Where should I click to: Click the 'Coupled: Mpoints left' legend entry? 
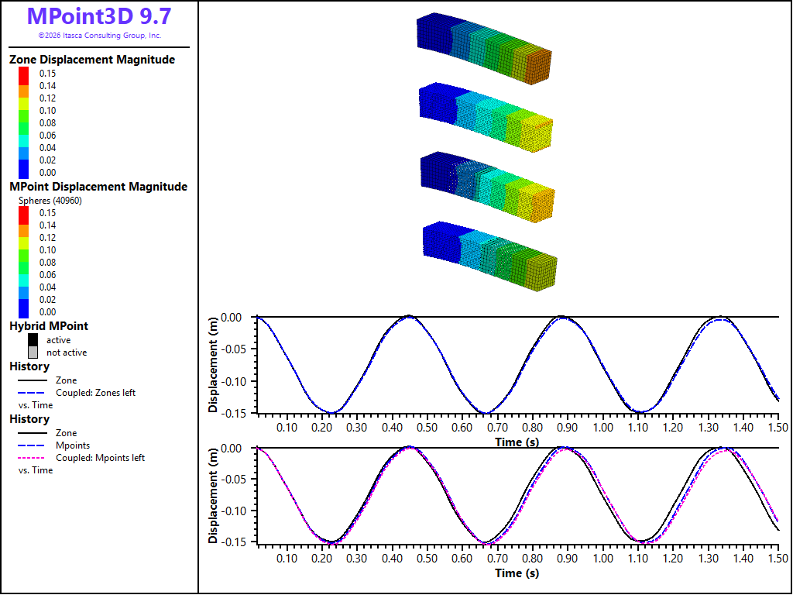click(100, 458)
